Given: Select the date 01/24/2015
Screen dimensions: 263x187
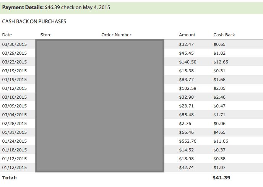Looking at the screenshot, I should [x=15, y=141].
